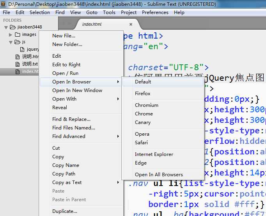Select the 说明.txt file name in sidebar
The height and width of the screenshot is (216, 266).
[30, 64]
